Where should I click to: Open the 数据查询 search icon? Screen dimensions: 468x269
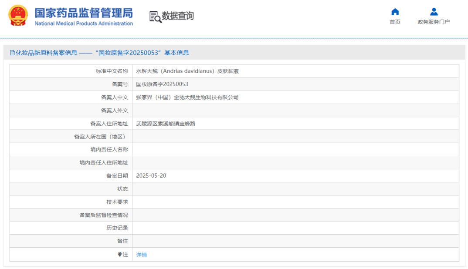[155, 17]
